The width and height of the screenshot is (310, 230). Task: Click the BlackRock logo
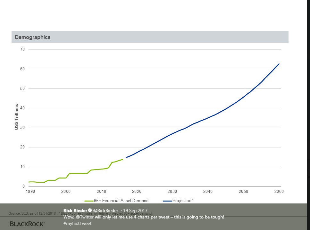click(27, 224)
